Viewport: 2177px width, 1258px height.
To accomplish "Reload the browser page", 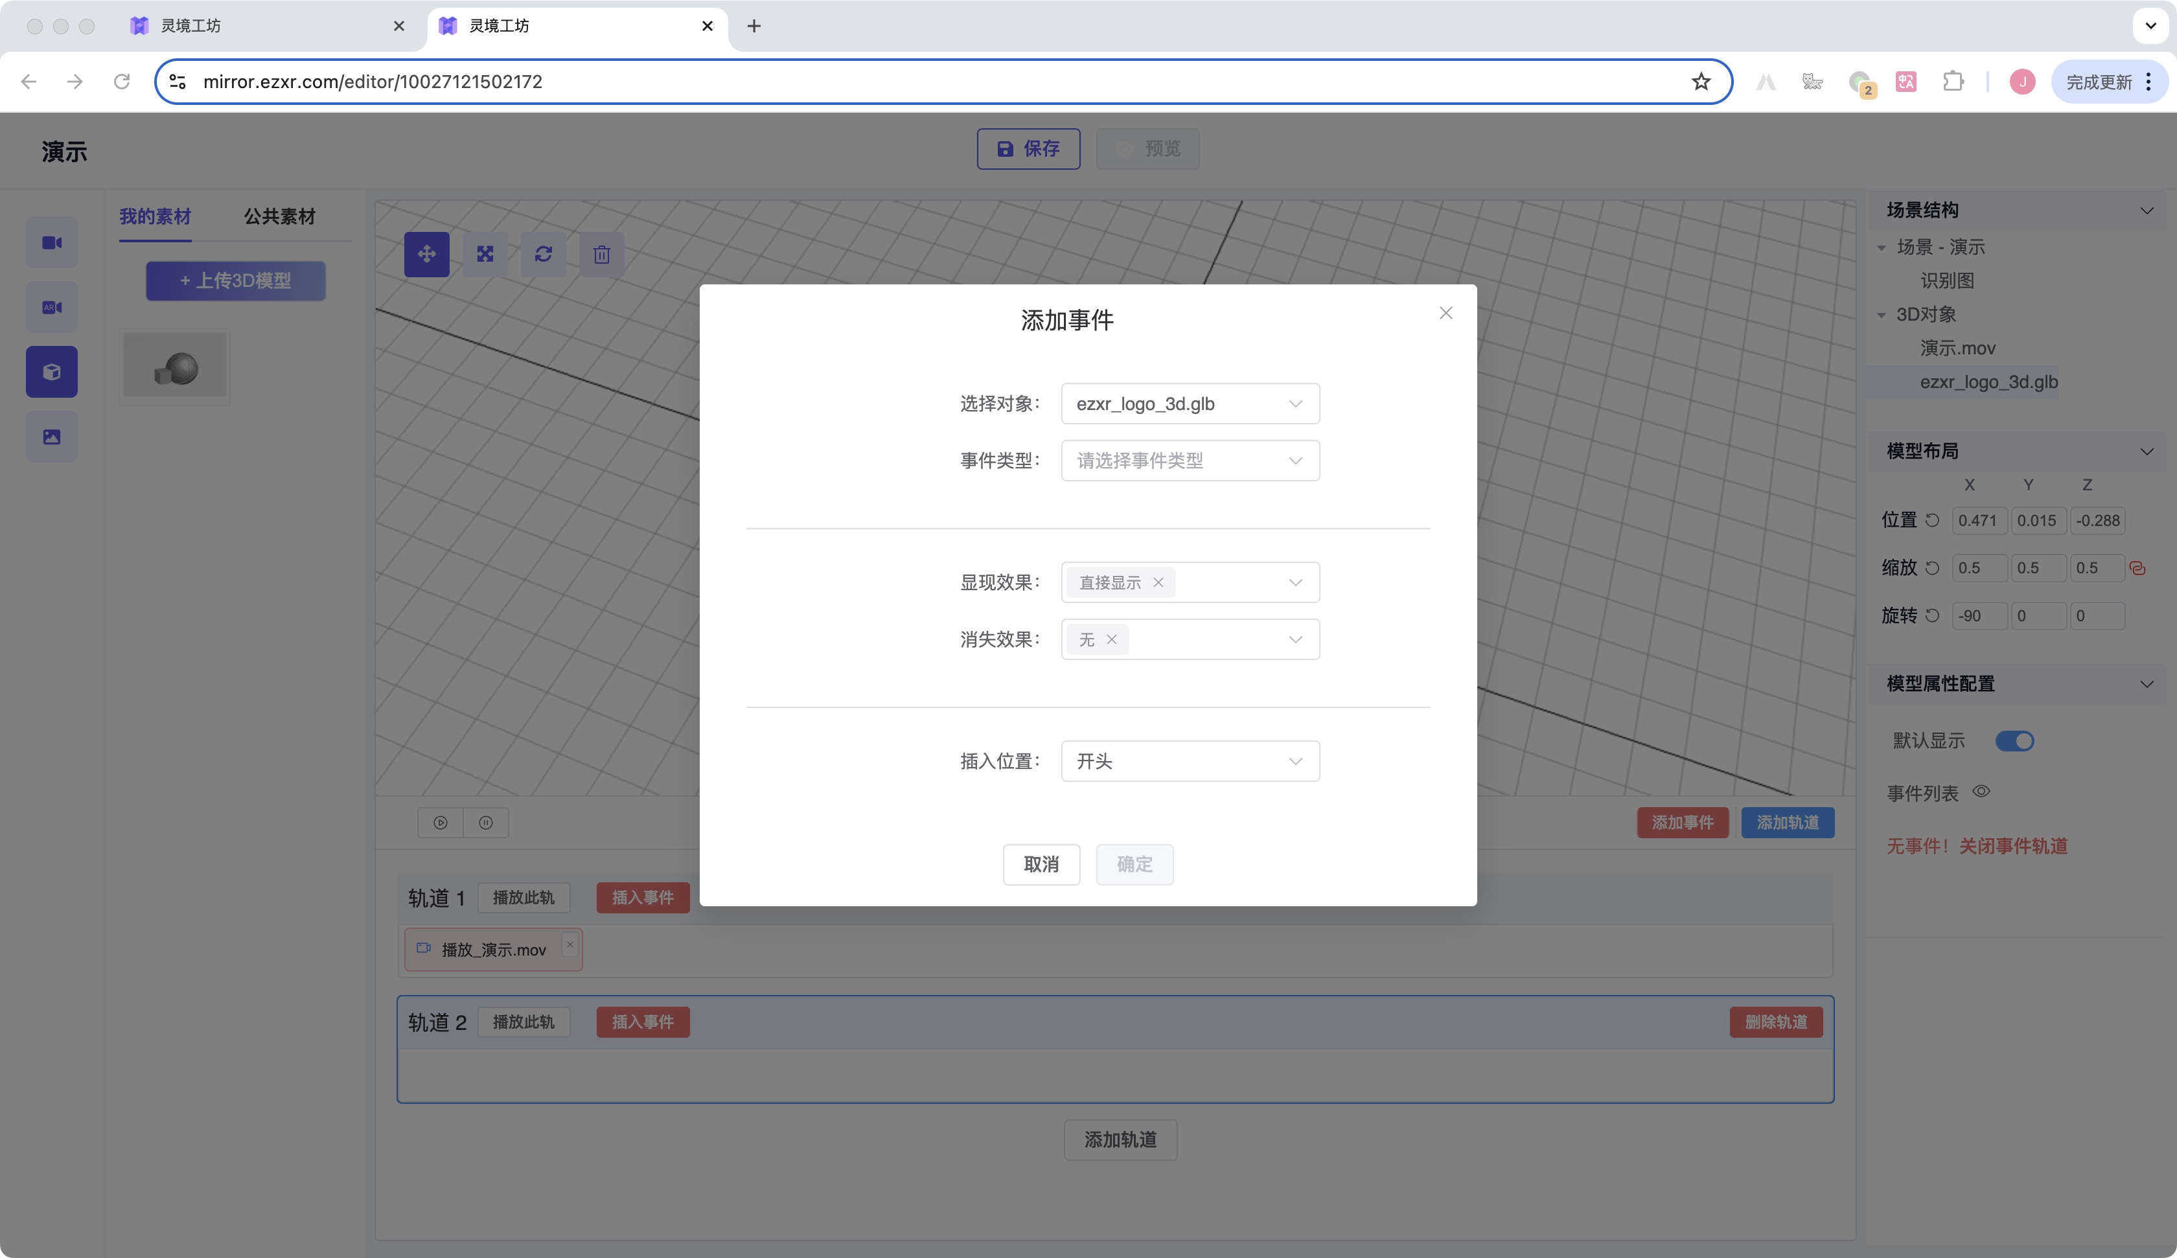I will pos(122,81).
